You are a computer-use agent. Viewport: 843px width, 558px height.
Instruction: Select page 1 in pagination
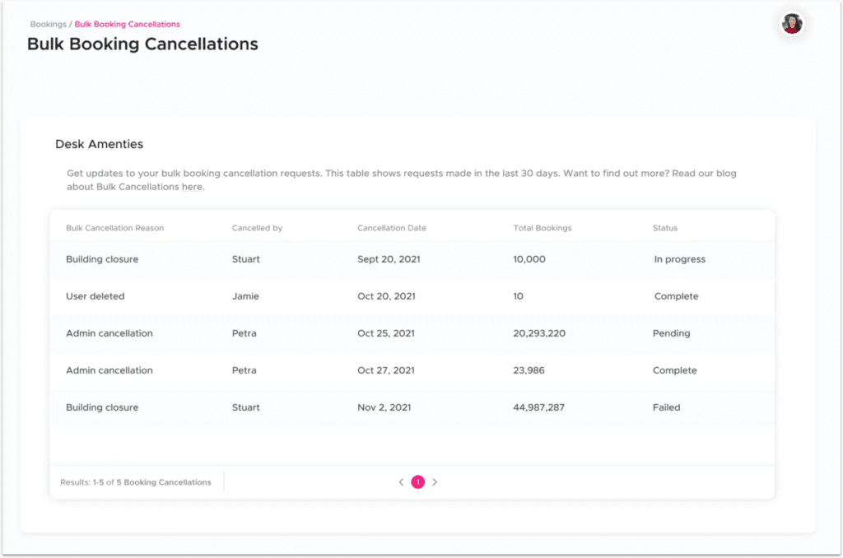pos(417,482)
